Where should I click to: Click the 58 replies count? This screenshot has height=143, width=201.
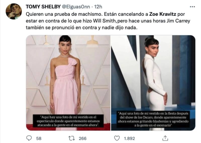click(39, 138)
